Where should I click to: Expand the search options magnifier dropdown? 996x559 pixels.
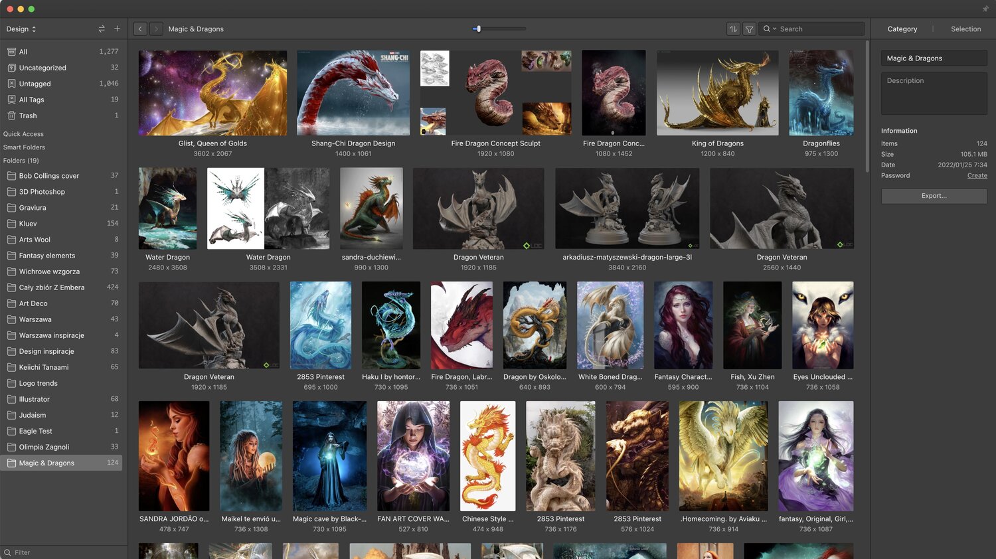click(x=770, y=29)
